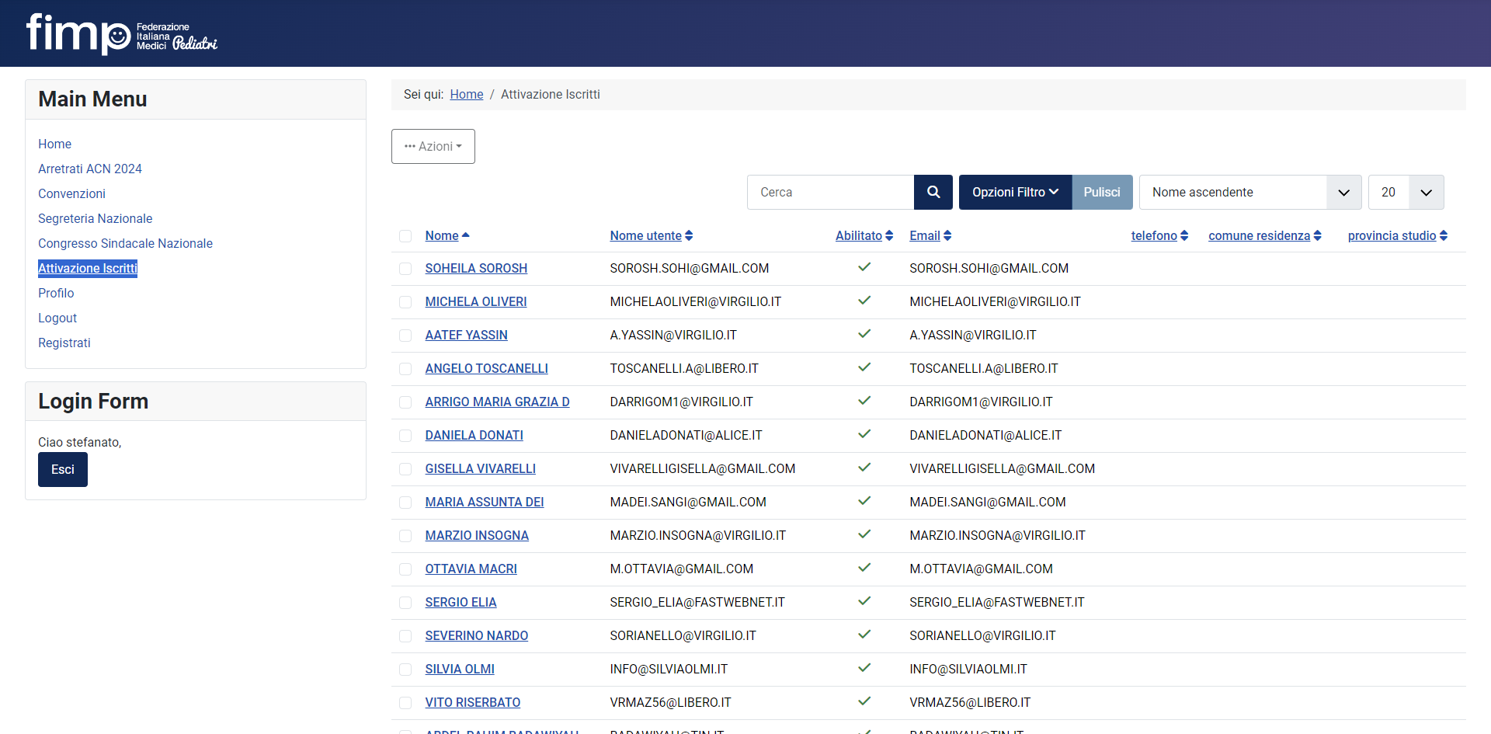Click the enabled checkmark for SERGIO ELIA
1491x734 pixels.
point(864,601)
